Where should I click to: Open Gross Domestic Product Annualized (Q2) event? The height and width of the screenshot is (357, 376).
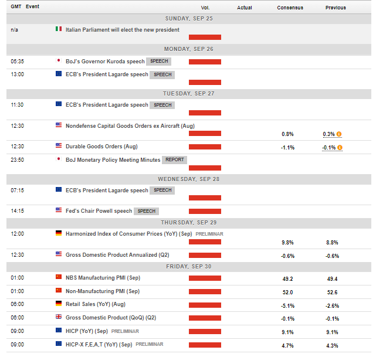tap(117, 254)
